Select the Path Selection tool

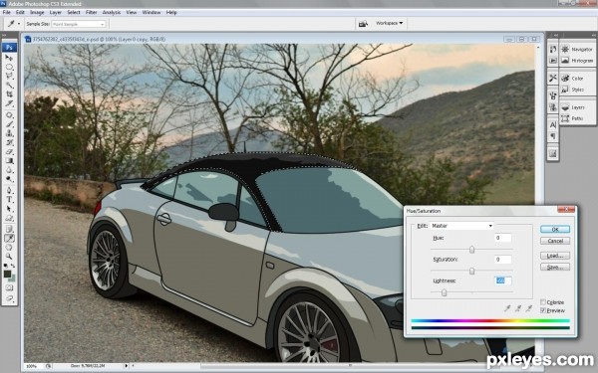pos(9,209)
